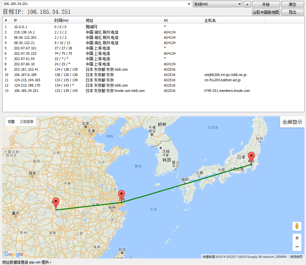The width and height of the screenshot is (306, 265).
Task: Sort by the # column header
Action: [7, 20]
